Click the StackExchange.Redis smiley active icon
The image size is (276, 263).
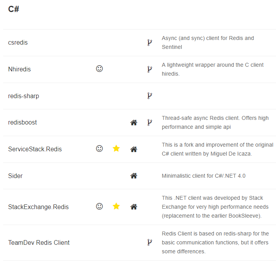[99, 206]
